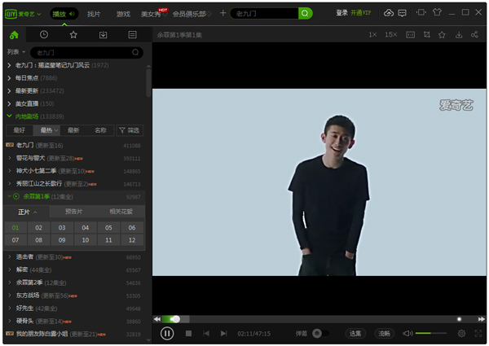The image size is (489, 346).
Task: Open the skin shirt icon
Action: coord(437,12)
